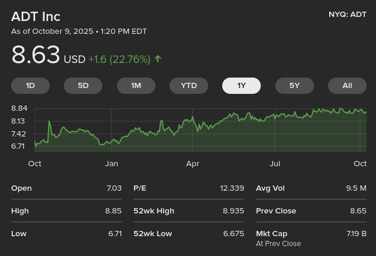
Task: Click the green up arrow icon
Action: tap(158, 59)
